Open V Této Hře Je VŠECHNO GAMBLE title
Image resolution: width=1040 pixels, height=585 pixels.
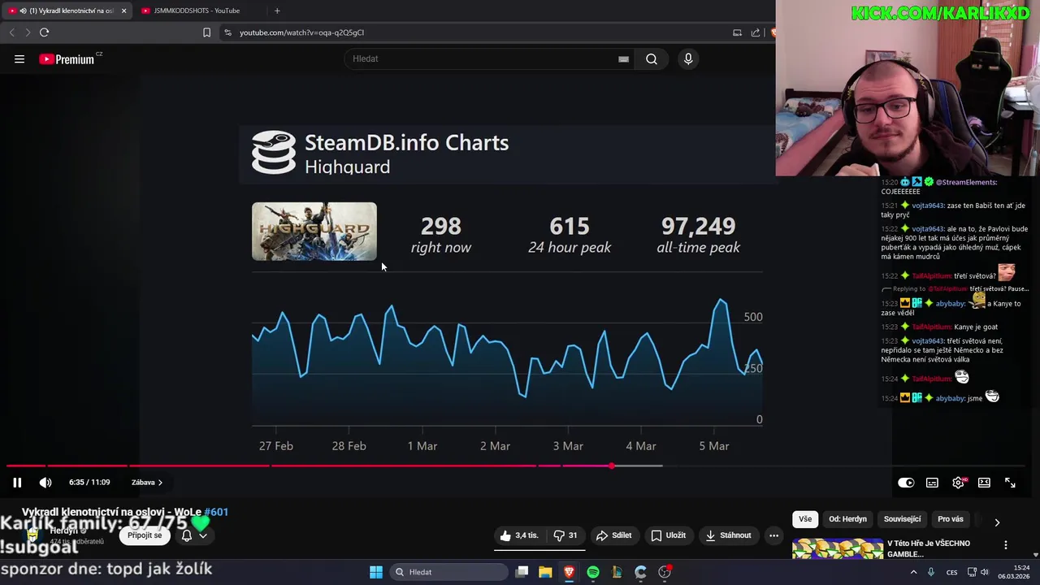pyautogui.click(x=929, y=548)
